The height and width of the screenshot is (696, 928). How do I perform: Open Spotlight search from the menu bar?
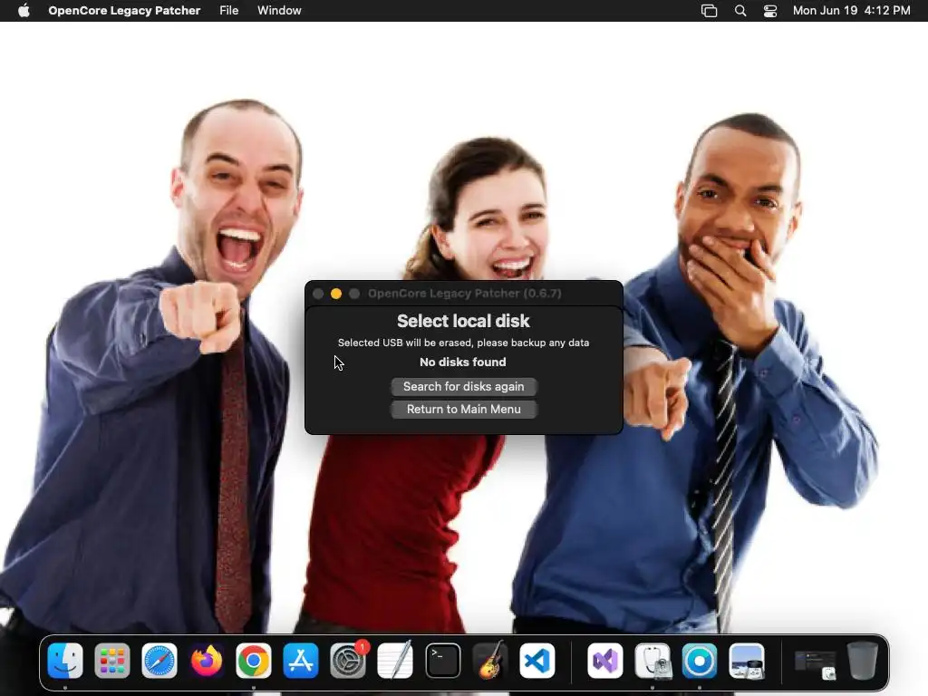click(740, 11)
